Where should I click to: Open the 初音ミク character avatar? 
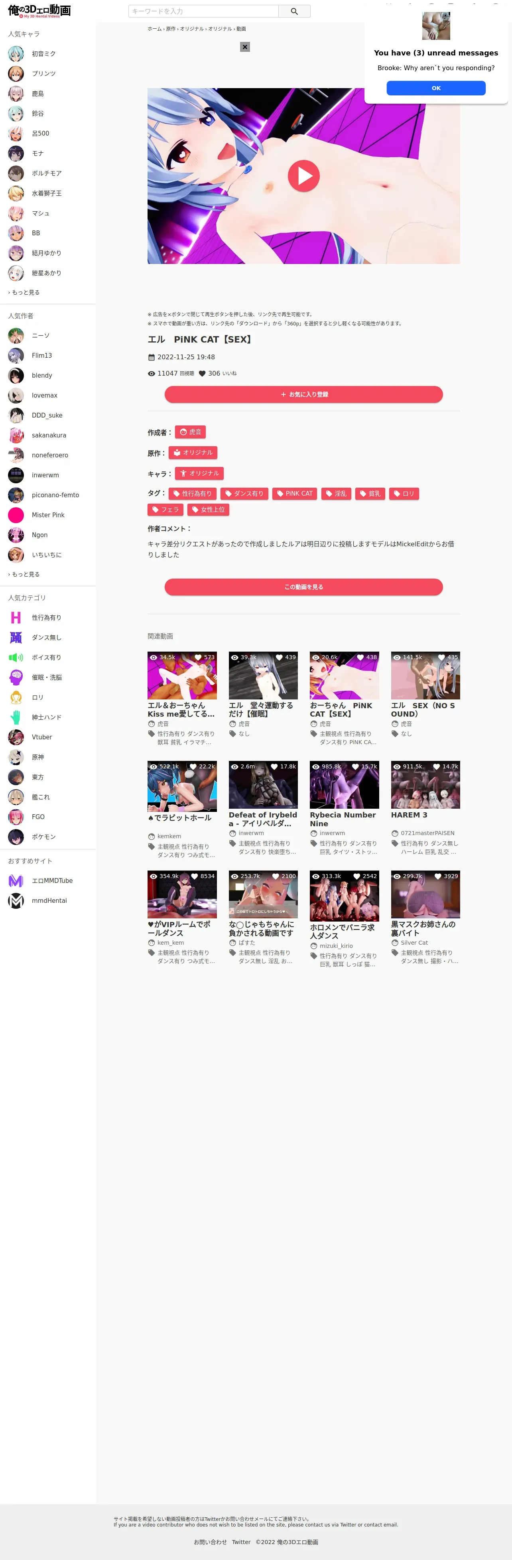(16, 54)
